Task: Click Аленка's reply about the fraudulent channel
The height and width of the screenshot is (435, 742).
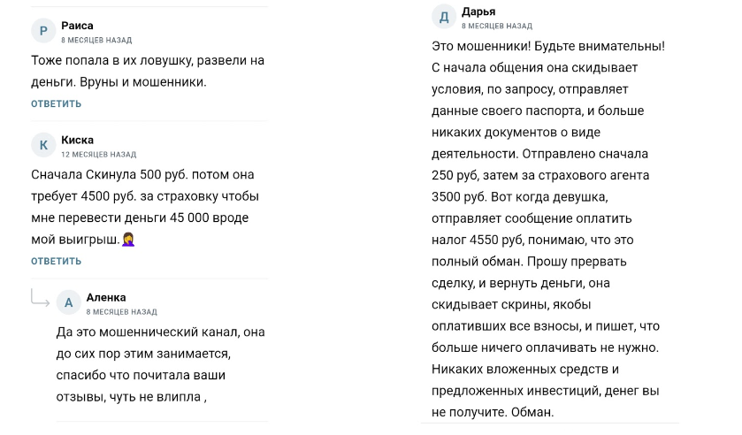Action: [159, 364]
